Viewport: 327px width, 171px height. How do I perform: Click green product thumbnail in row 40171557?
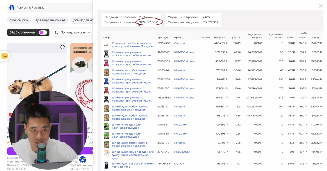click(x=106, y=126)
